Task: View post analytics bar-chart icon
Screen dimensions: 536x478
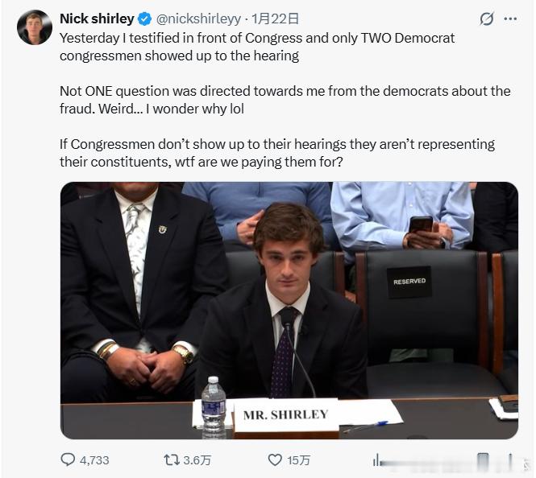Action: (377, 459)
